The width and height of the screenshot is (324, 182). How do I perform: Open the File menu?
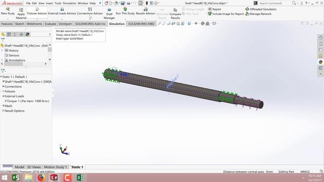pos(28,4)
